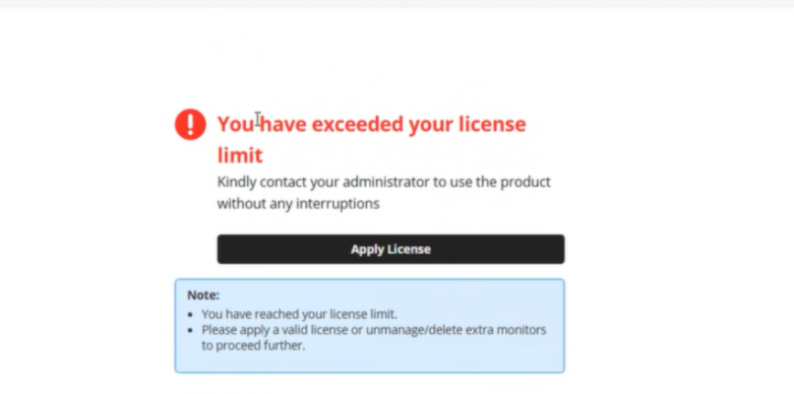Viewport: 794px width, 394px height.
Task: Select the "Kindly contact your administrator" text line
Action: (384, 182)
